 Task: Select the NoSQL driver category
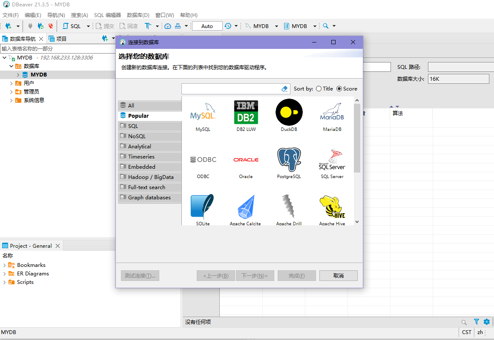[150, 136]
